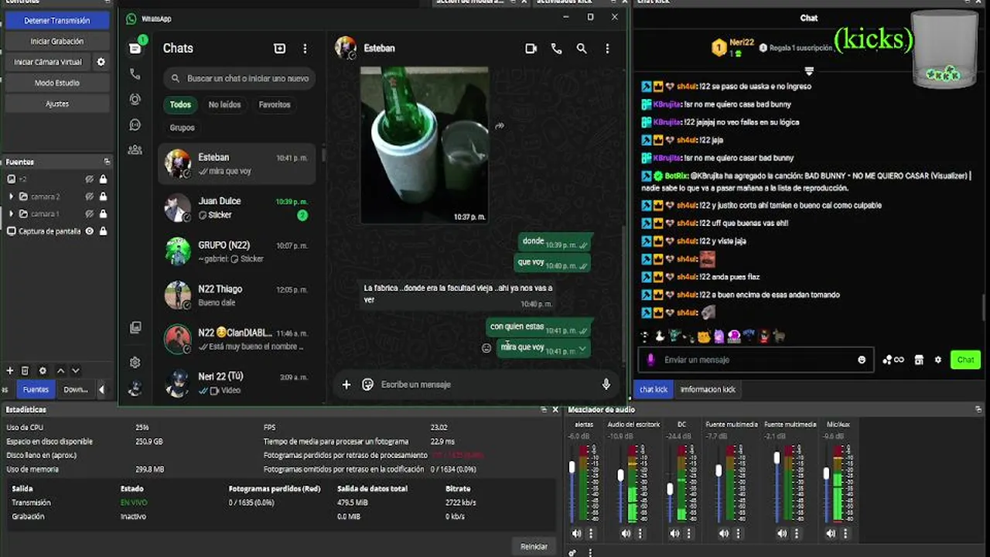Select the Todos chat filter
The image size is (990, 557).
click(180, 104)
